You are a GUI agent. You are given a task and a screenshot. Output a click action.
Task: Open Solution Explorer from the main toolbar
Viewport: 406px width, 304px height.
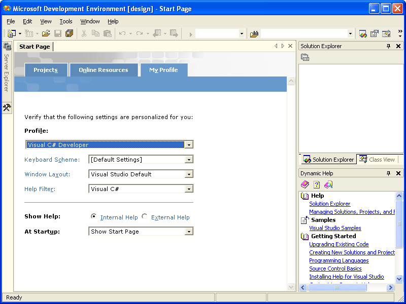click(x=363, y=33)
